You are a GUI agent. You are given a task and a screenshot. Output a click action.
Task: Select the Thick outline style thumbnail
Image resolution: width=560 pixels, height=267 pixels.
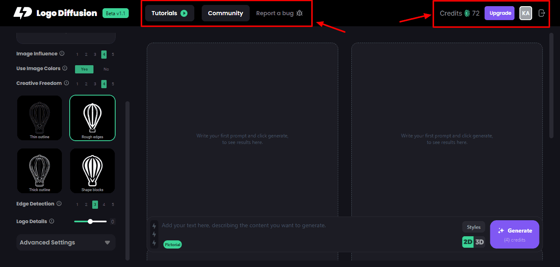point(39,171)
